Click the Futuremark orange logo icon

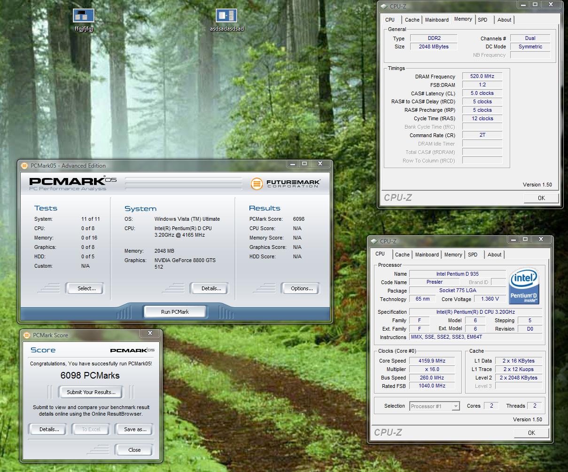(257, 184)
